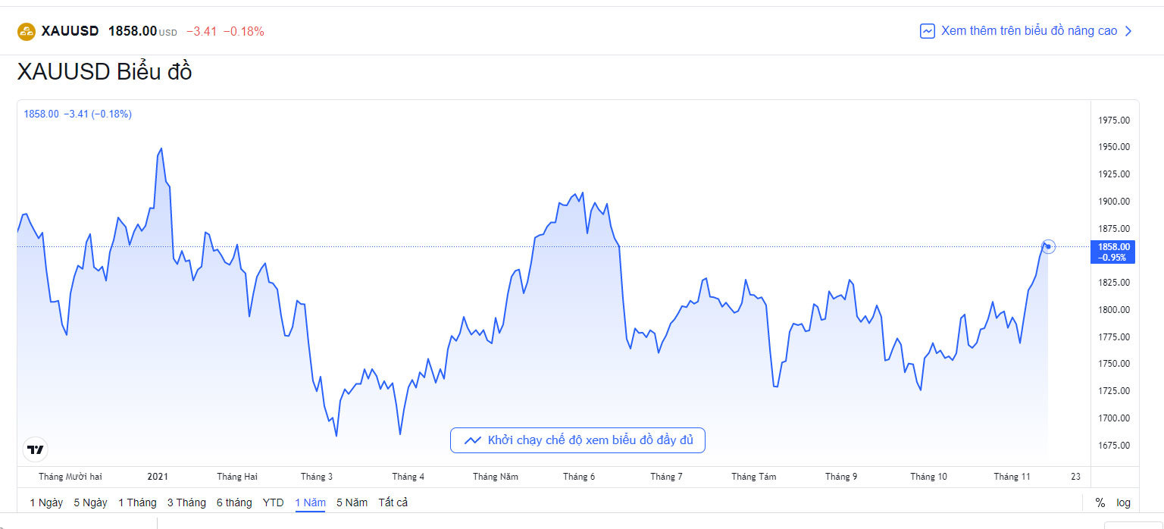Select the 5 Năm range
Screen dimensions: 1164x529
pyautogui.click(x=352, y=502)
